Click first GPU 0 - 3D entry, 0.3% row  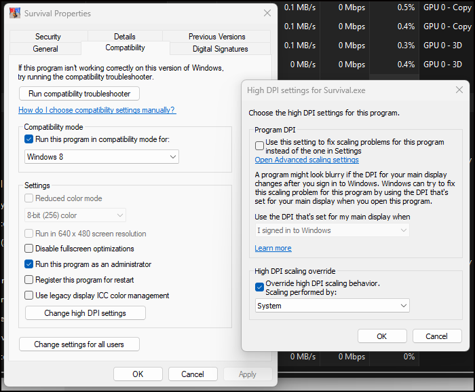[x=442, y=46]
